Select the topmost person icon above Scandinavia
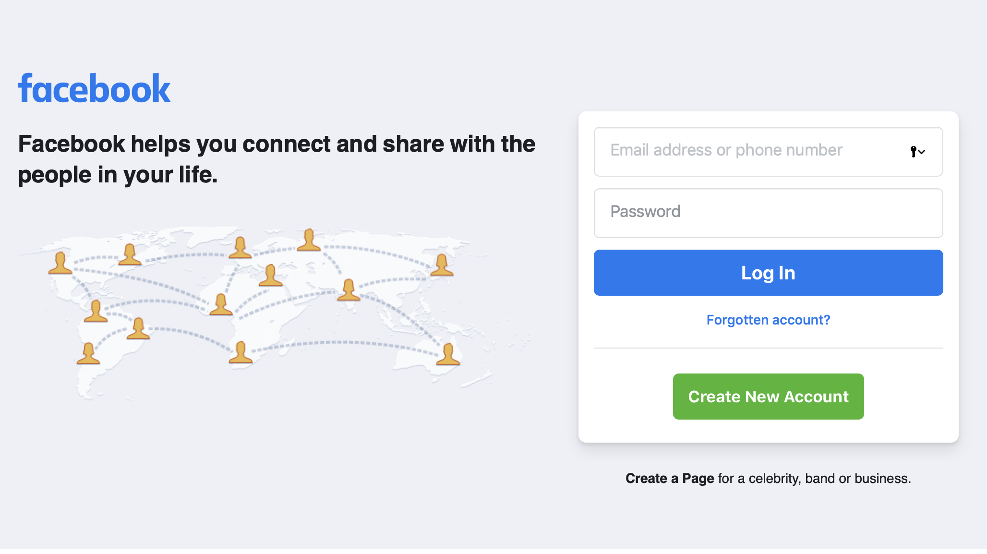The width and height of the screenshot is (987, 554). tap(309, 240)
